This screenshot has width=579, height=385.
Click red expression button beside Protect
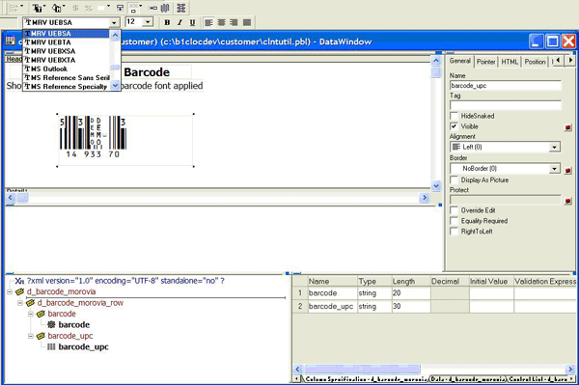click(568, 201)
